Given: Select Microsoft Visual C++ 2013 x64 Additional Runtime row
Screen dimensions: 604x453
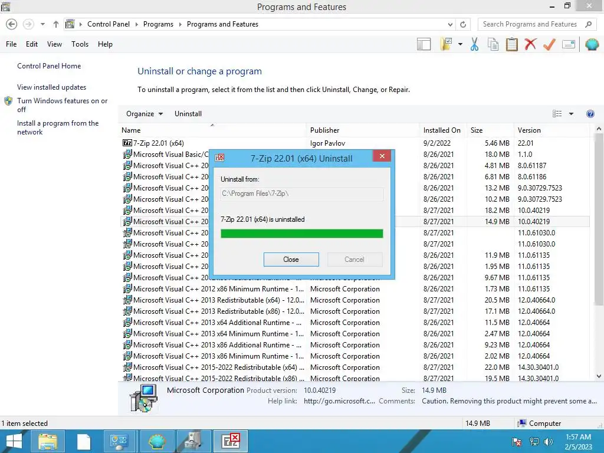Looking at the screenshot, I should coord(354,323).
